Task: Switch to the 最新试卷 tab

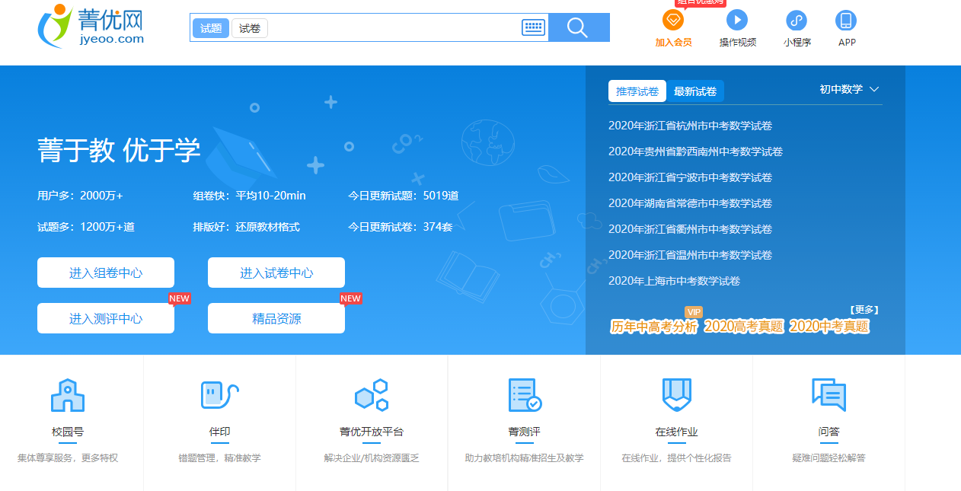Action: pos(696,90)
